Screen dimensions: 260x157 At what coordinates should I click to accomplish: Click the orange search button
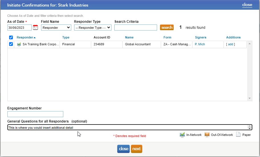[x=167, y=27]
